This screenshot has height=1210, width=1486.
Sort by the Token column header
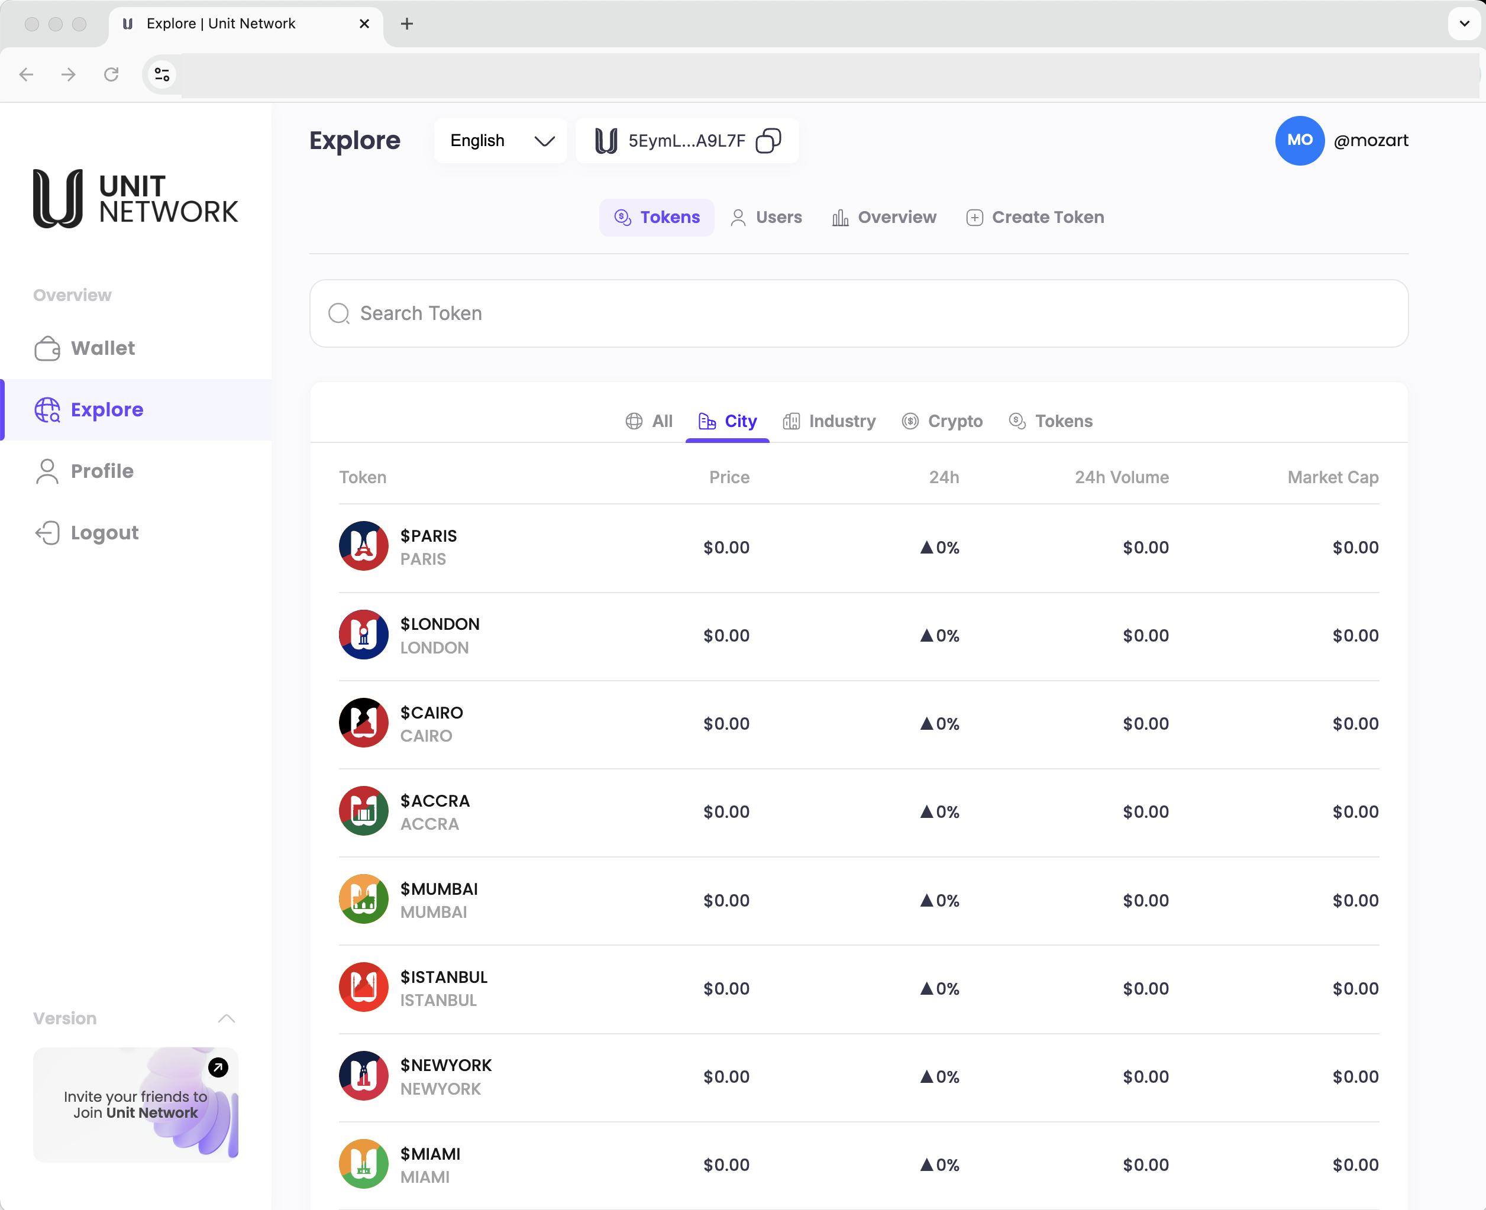click(x=363, y=477)
